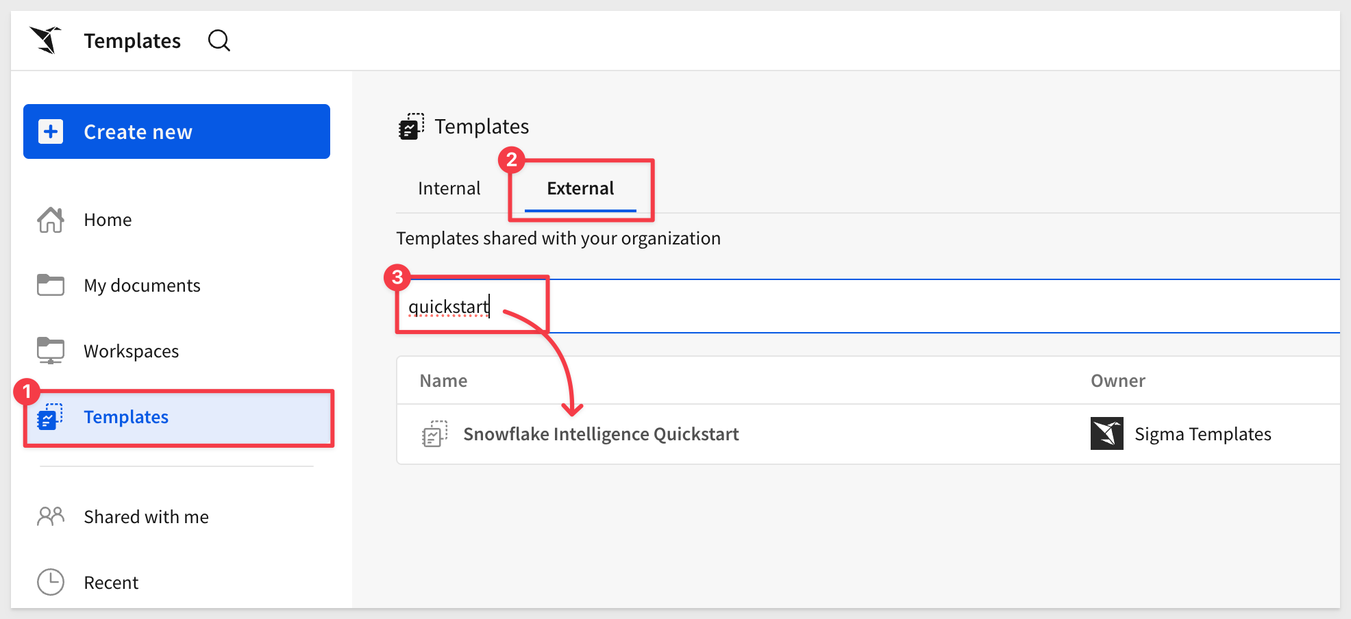The image size is (1351, 619).
Task: Open search with the magnifying glass icon
Action: [x=219, y=40]
